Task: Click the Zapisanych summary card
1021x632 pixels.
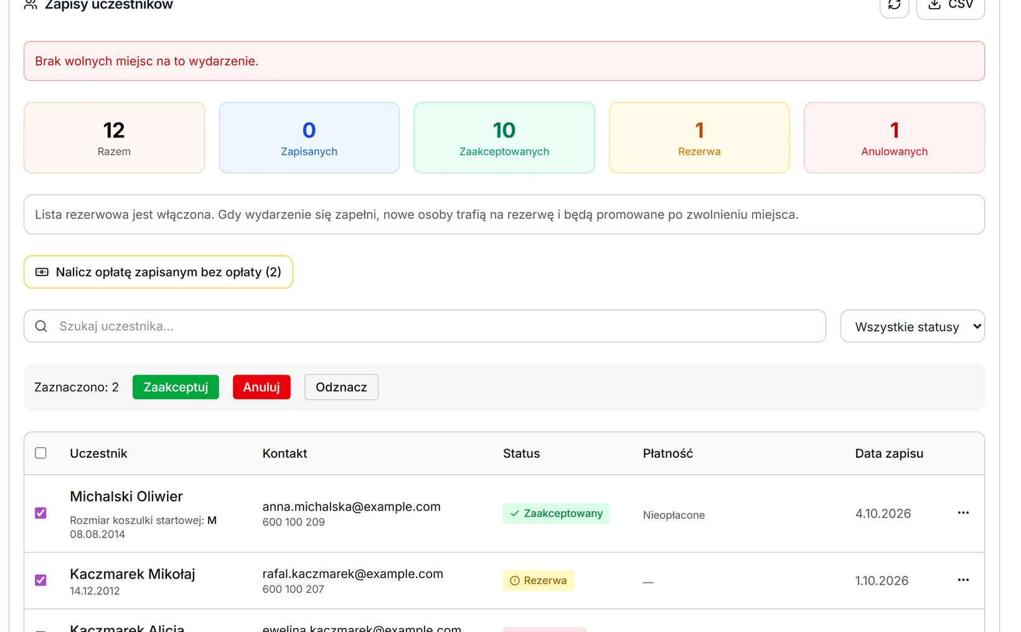Action: click(x=309, y=137)
